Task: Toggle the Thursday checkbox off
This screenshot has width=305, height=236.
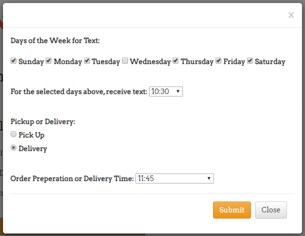Action: pos(175,61)
